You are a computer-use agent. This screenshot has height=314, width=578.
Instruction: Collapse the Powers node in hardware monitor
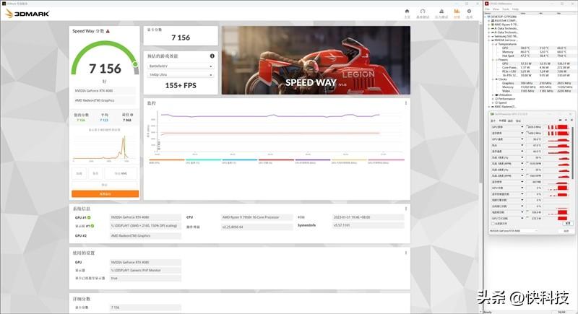pyautogui.click(x=493, y=60)
